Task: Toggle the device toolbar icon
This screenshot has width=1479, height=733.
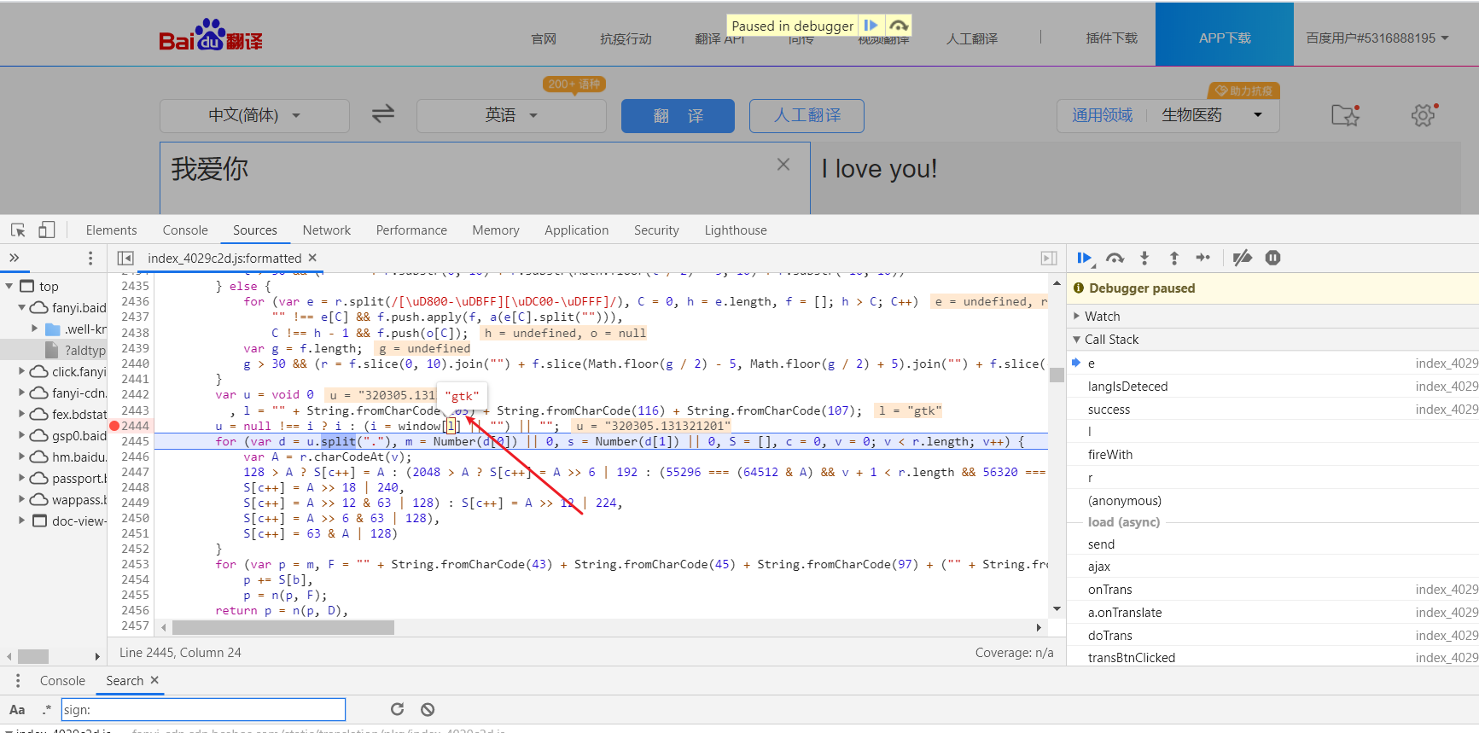Action: coord(47,230)
